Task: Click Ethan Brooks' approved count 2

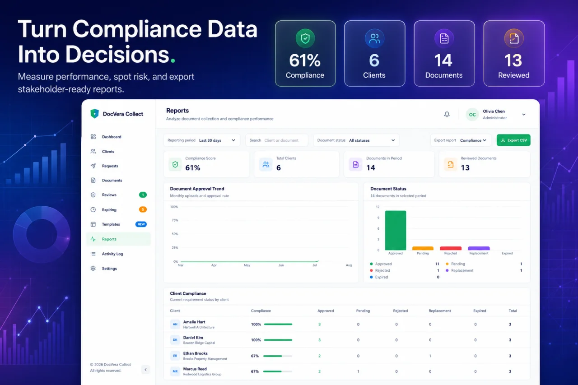Action: point(319,356)
